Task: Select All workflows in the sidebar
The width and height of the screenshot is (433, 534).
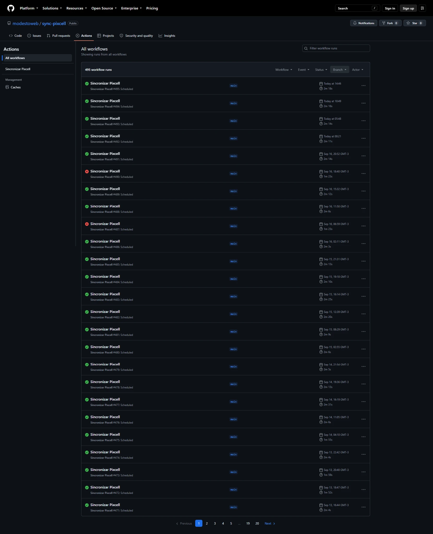Action: (x=38, y=58)
